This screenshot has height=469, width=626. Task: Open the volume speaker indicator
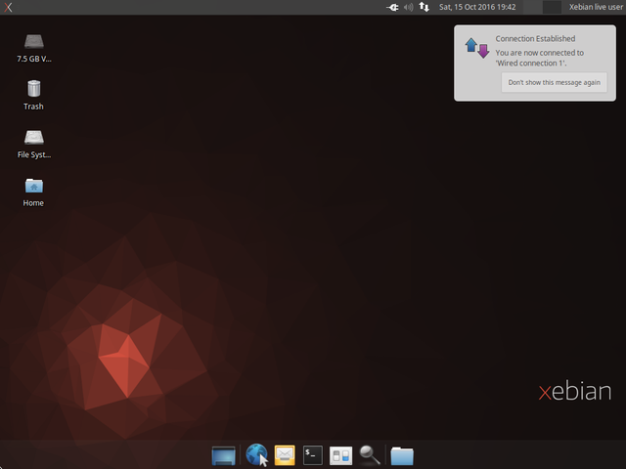pos(408,7)
